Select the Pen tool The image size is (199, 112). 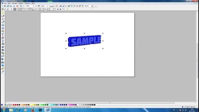[x=3, y=22]
